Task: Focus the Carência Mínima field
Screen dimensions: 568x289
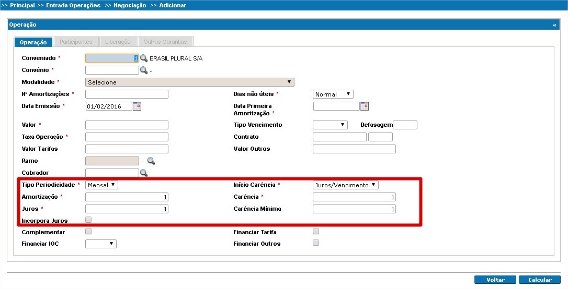Action: (354, 209)
